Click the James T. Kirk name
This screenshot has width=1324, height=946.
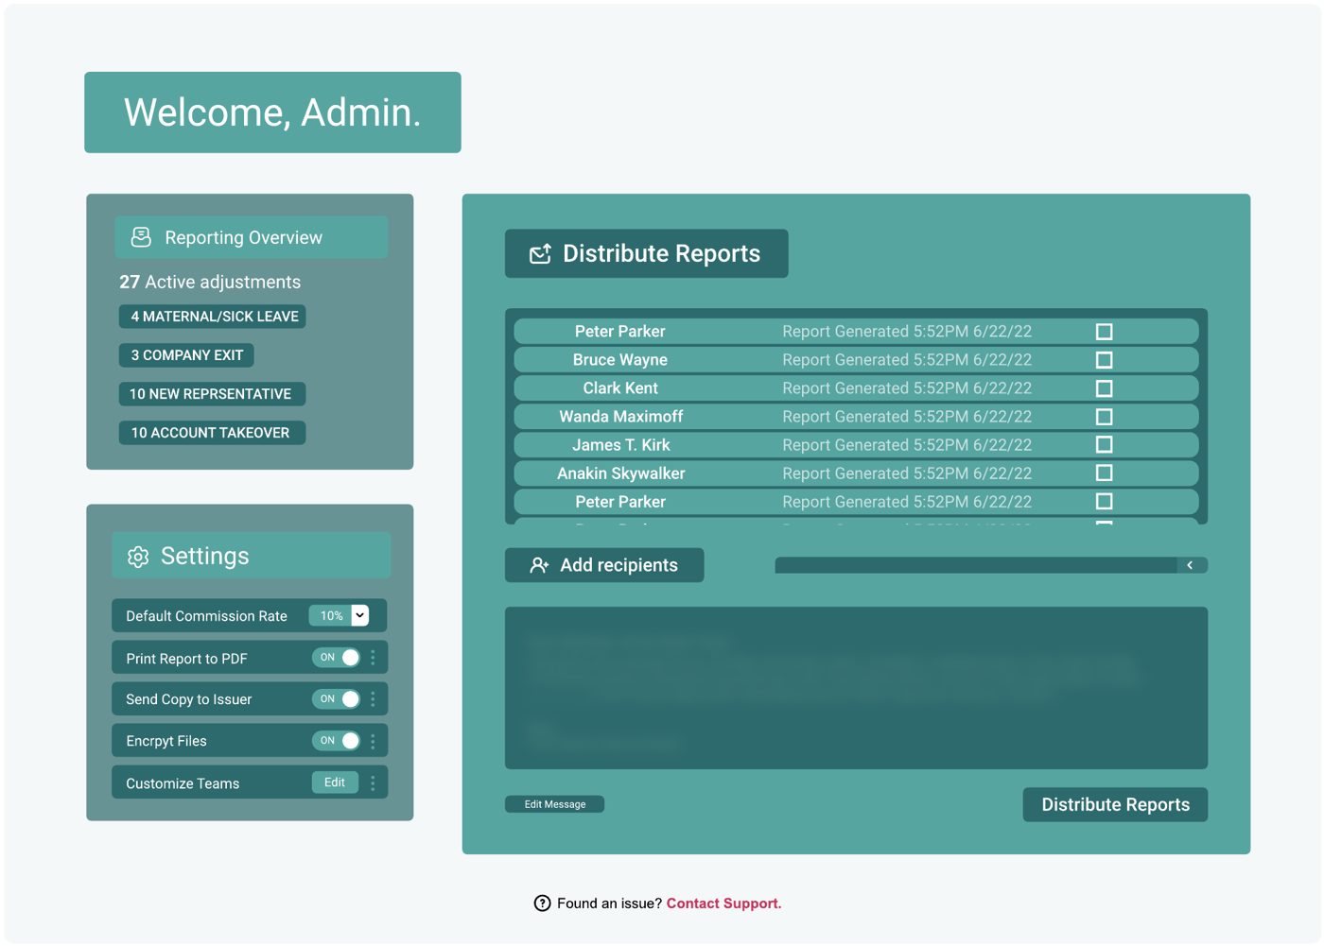[621, 445]
